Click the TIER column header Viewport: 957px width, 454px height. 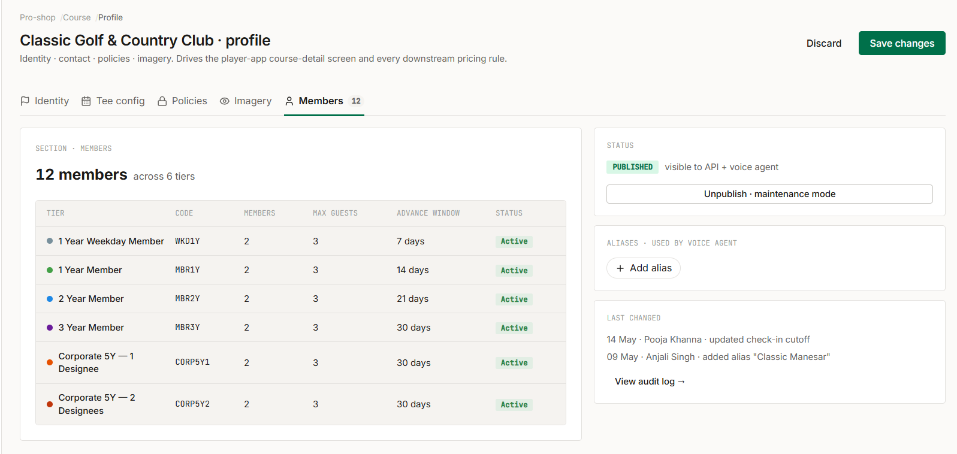56,213
